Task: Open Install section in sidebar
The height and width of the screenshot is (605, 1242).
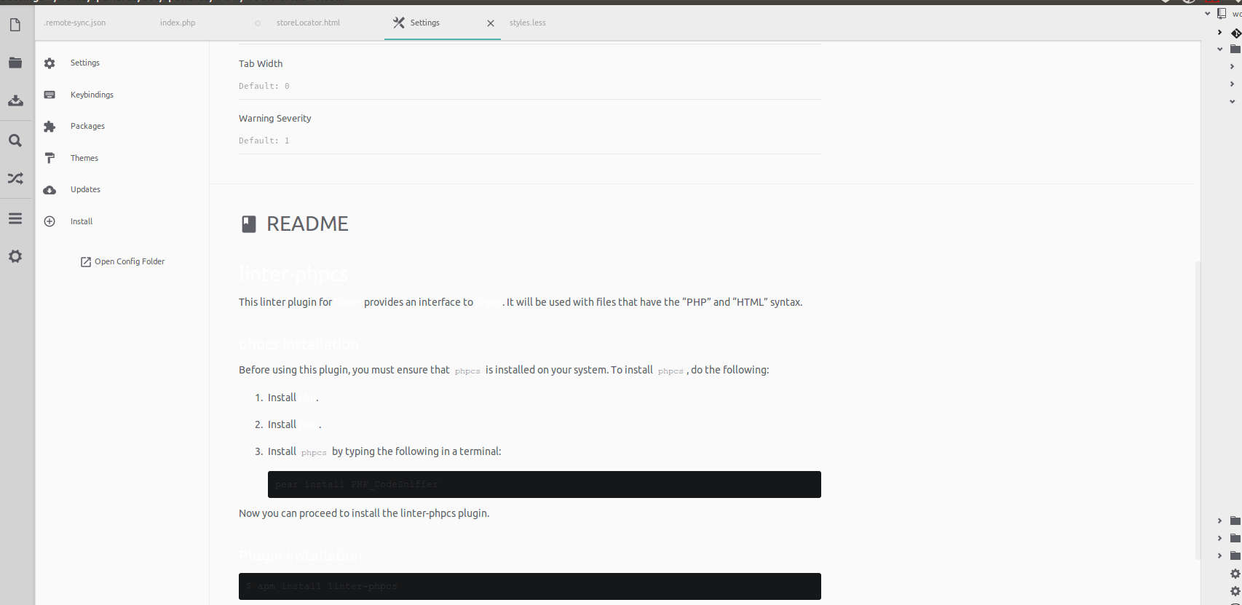Action: 82,221
